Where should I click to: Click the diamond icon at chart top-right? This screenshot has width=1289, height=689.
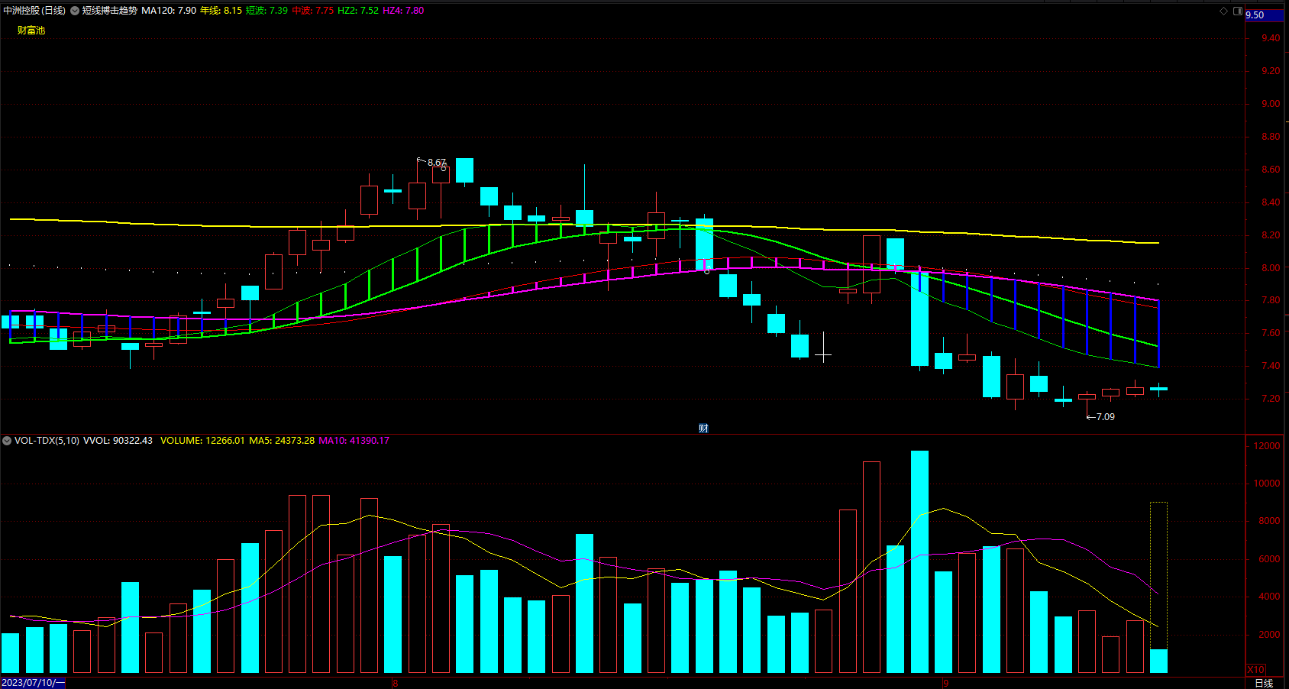click(x=1223, y=11)
